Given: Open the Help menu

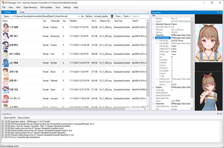Looking at the screenshot, I should tap(76, 7).
